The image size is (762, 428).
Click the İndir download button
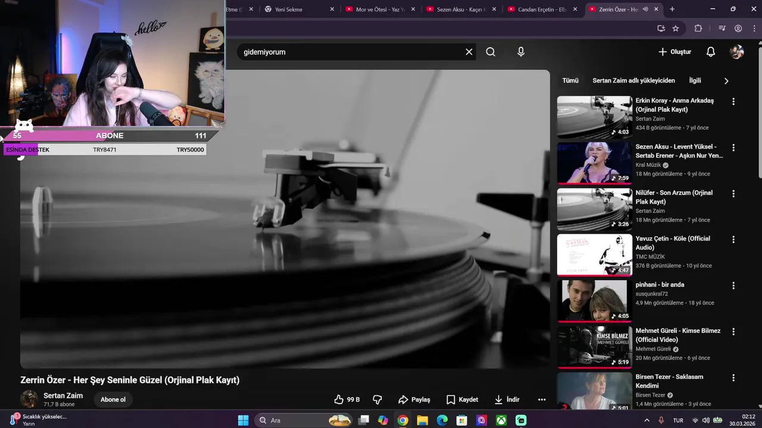[507, 399]
